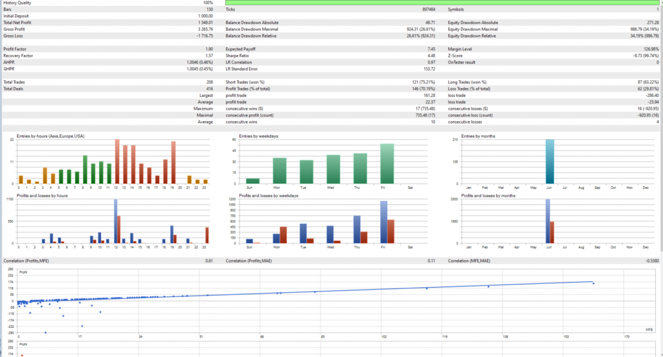Click the "Profits and losses by months" title

click(488, 195)
